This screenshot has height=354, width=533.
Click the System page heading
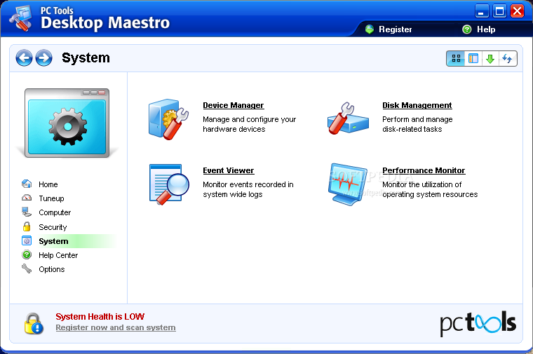pyautogui.click(x=86, y=57)
